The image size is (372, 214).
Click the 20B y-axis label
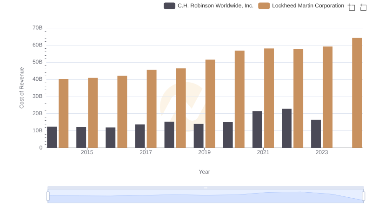click(x=38, y=113)
